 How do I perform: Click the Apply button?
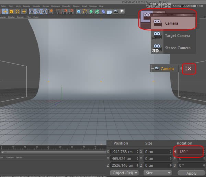click(191, 173)
